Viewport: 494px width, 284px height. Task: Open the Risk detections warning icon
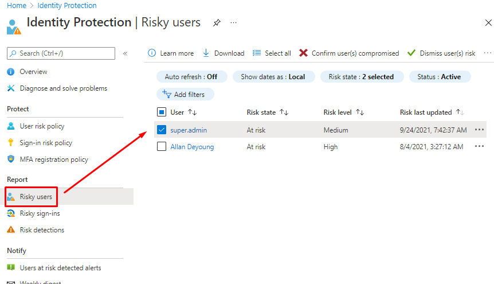click(x=11, y=230)
